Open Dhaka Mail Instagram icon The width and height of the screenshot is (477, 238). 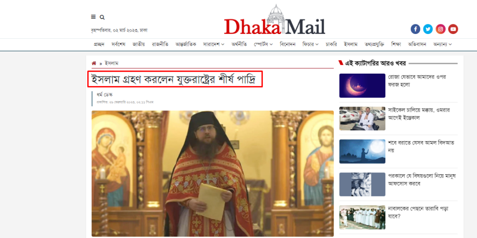[x=441, y=29]
